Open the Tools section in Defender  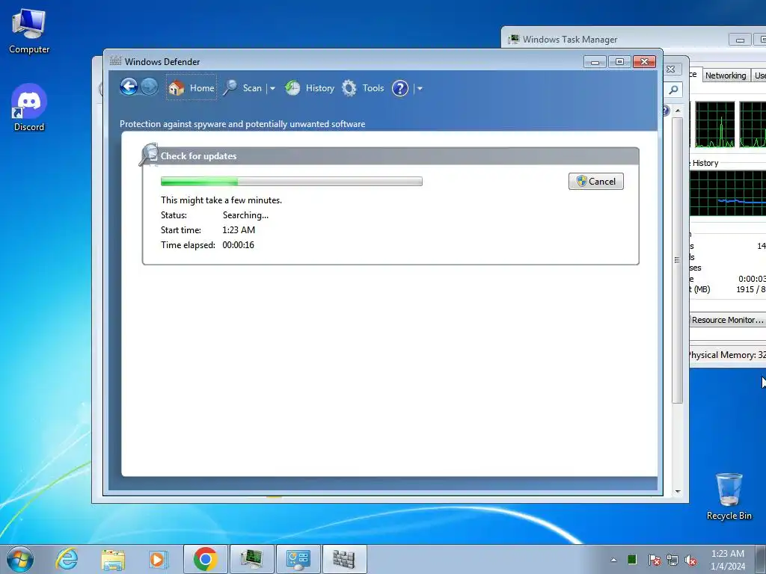coord(363,88)
